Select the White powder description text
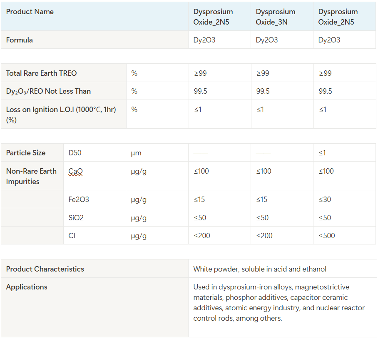Image resolution: width=378 pixels, height=339 pixels. click(x=259, y=269)
